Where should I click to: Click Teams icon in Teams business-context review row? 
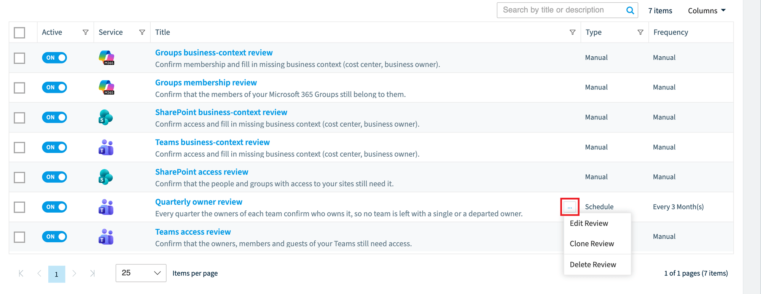point(106,147)
